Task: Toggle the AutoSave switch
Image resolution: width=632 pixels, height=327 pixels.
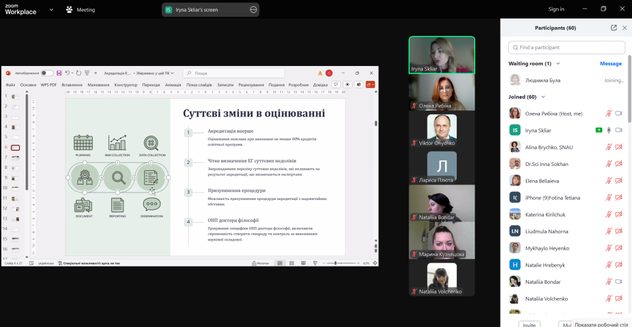Action: tap(47, 73)
